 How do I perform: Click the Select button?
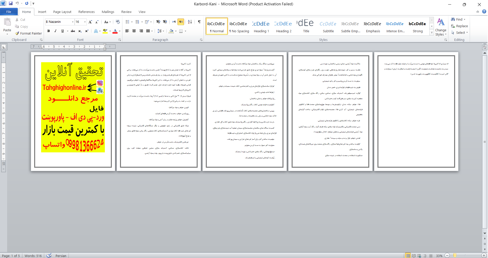coord(459,33)
